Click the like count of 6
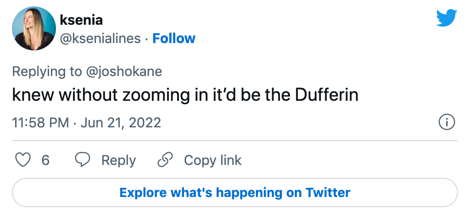Viewport: 468px width, 219px height. (45, 160)
